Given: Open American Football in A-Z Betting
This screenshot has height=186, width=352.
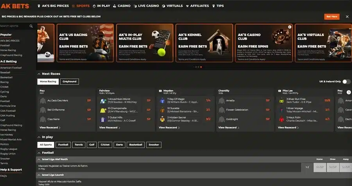Looking at the screenshot, I should 11,68.
